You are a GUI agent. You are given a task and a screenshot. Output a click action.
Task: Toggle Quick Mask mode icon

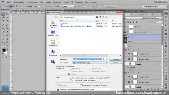coord(3,57)
